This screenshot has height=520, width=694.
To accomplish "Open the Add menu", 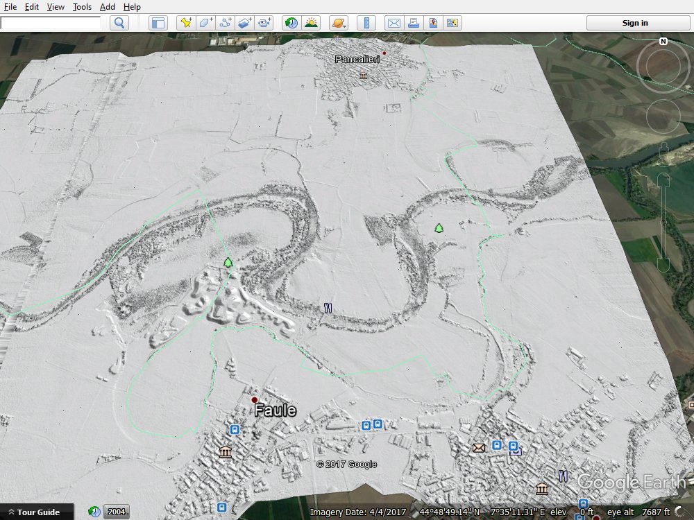I will 108,7.
